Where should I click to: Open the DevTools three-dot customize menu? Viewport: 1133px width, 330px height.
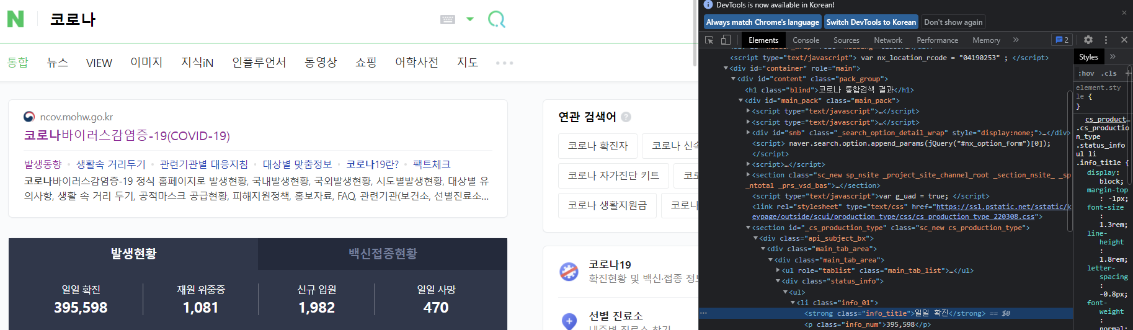[1106, 40]
